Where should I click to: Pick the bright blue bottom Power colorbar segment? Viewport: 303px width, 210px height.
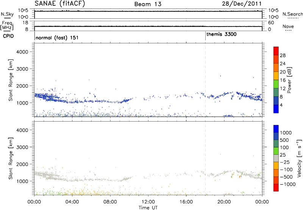click(276, 109)
